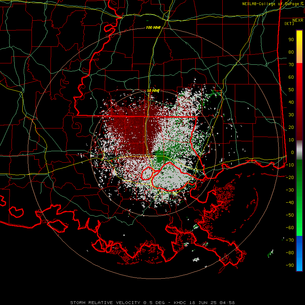The image size is (305, 305).
Task: Click the -50 value on the velocity scale
Action: [x=290, y=215]
